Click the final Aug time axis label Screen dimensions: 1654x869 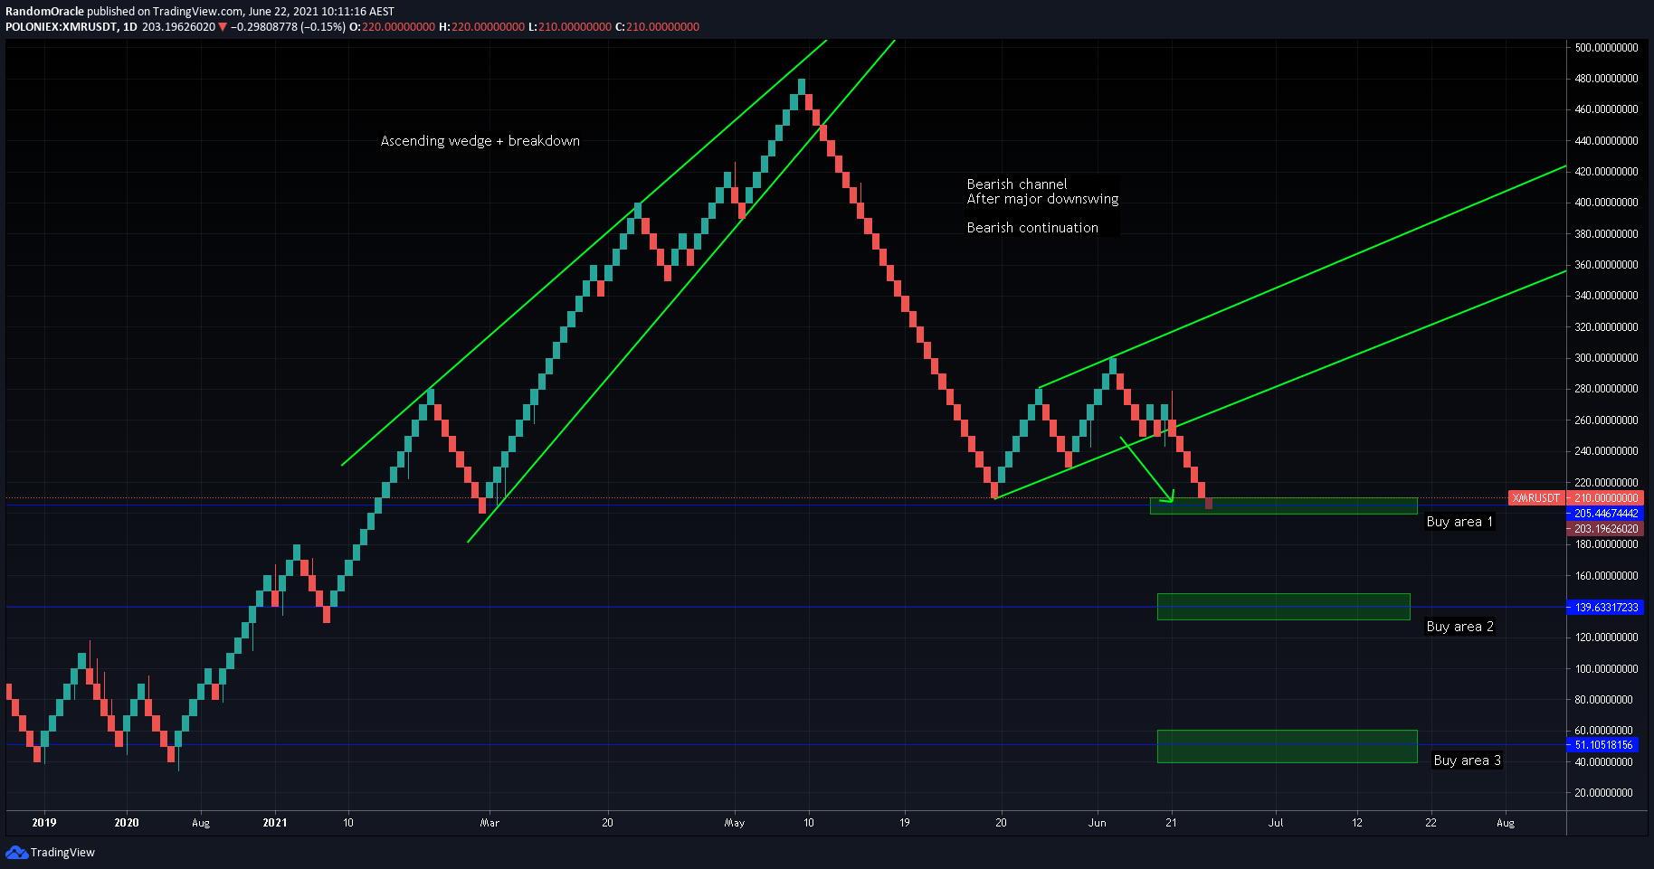pyautogui.click(x=1506, y=823)
